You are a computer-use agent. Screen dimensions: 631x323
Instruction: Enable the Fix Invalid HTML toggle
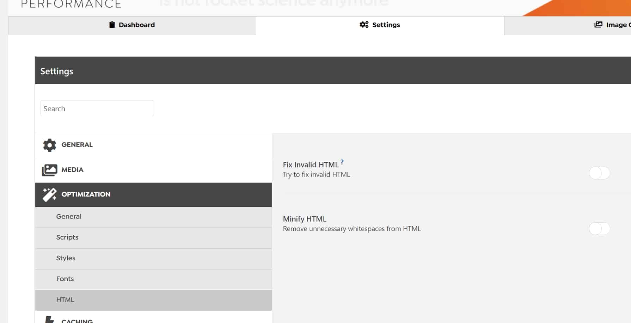[599, 173]
